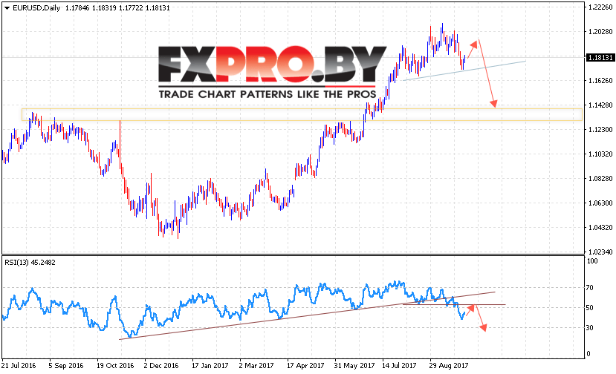
Task: Select the RSI(13) 45.2482 indicator label
Action: [x=30, y=263]
